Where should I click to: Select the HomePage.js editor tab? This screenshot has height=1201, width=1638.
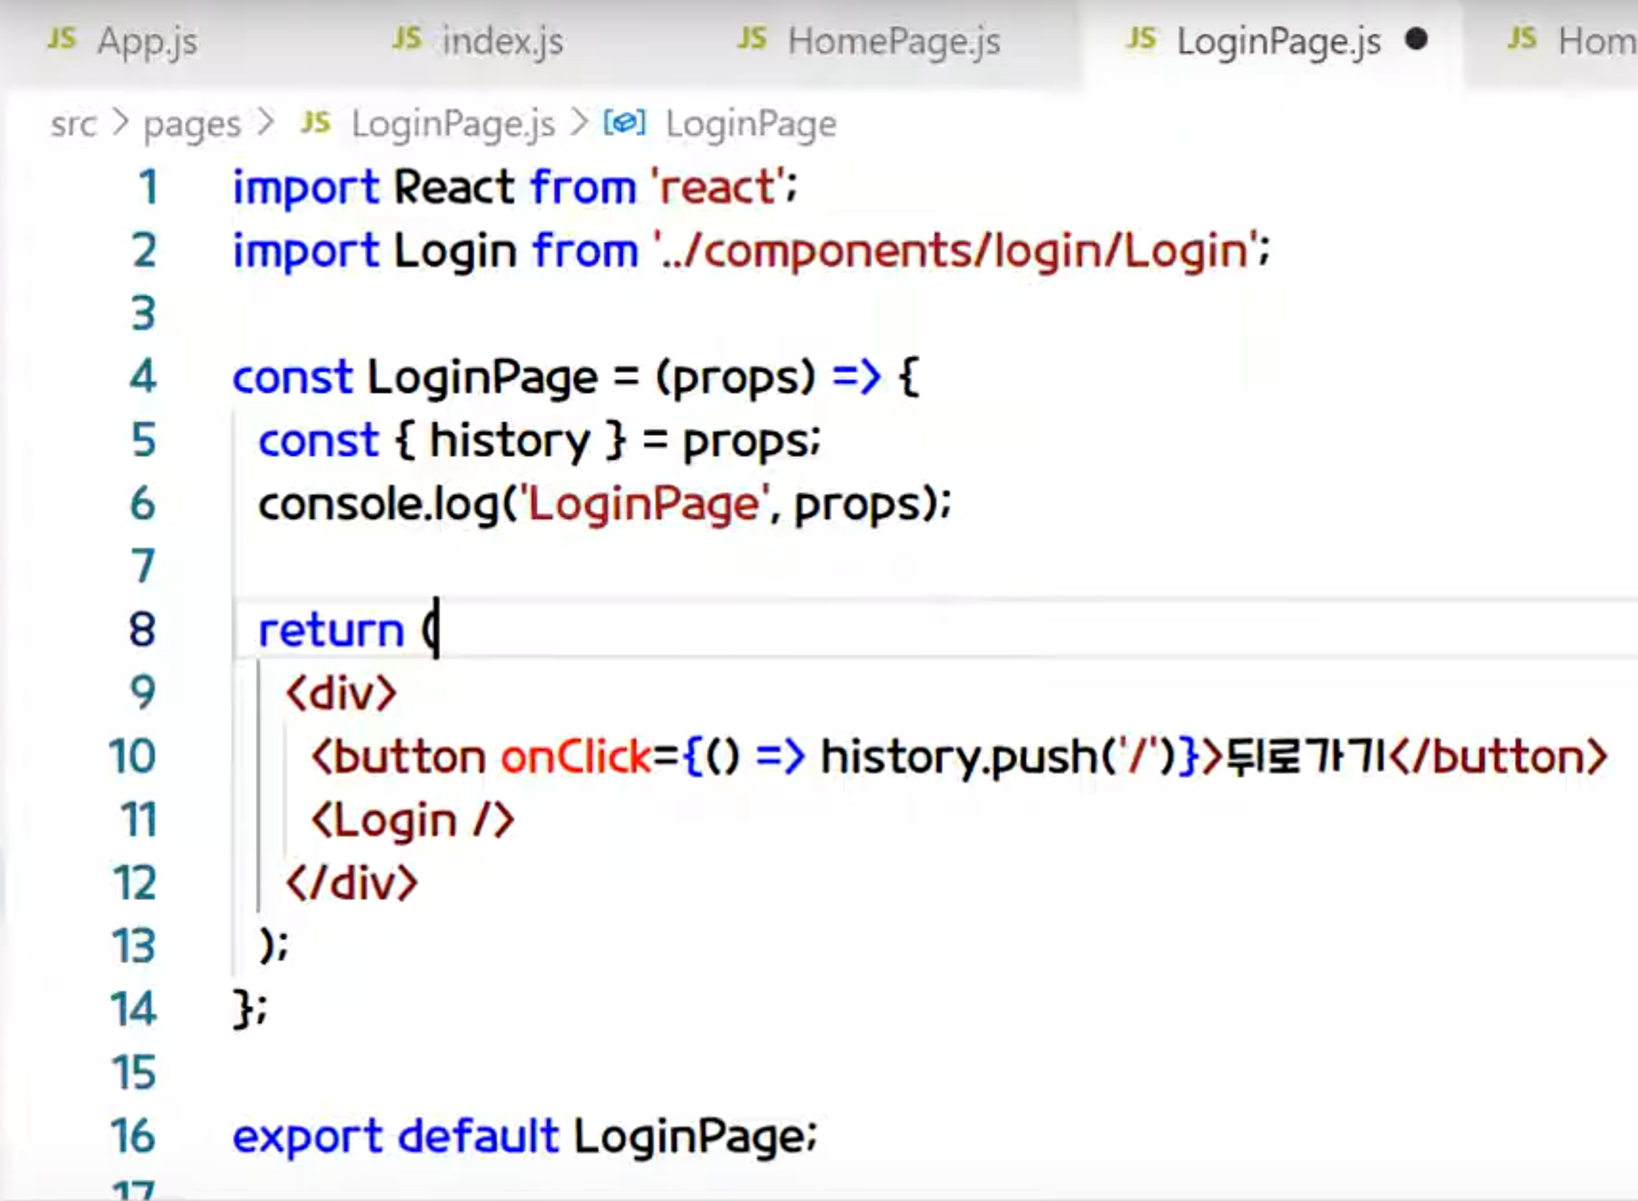pyautogui.click(x=893, y=41)
